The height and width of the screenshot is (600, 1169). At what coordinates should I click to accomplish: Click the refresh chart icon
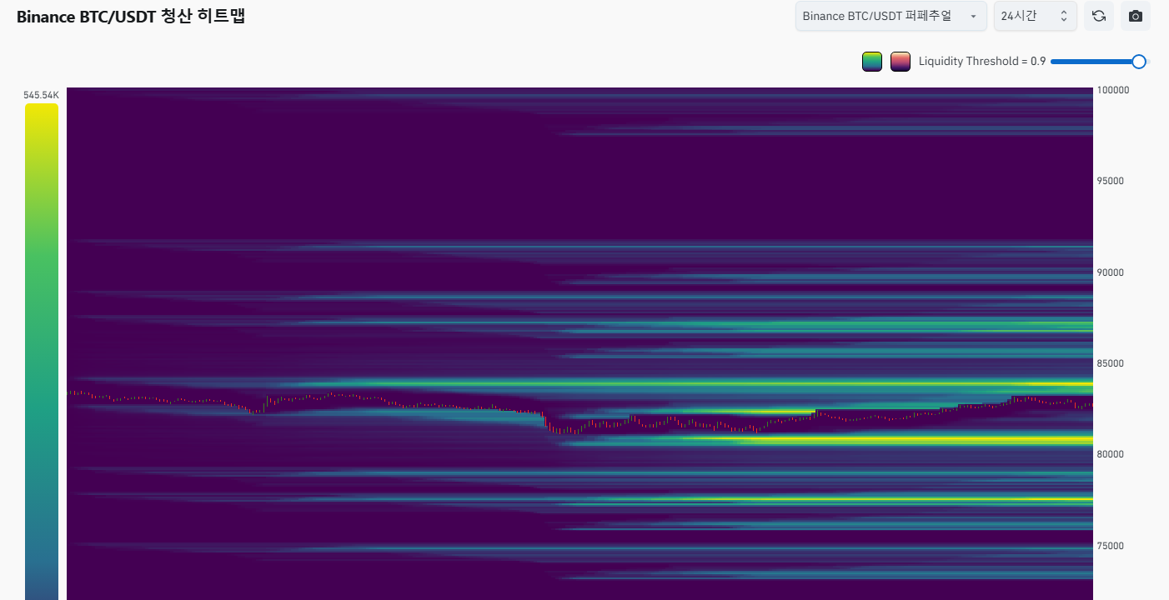tap(1099, 16)
